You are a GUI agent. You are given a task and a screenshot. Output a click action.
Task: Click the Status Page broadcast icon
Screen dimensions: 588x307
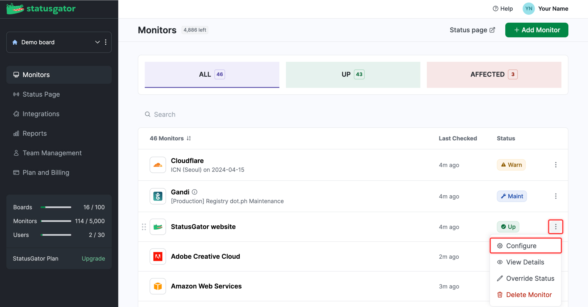(16, 94)
